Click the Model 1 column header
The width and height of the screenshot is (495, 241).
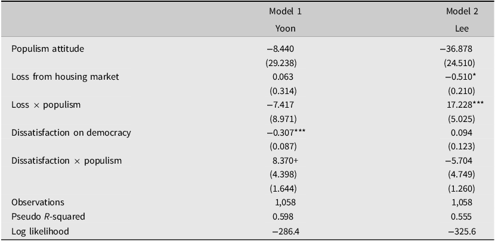pos(286,12)
